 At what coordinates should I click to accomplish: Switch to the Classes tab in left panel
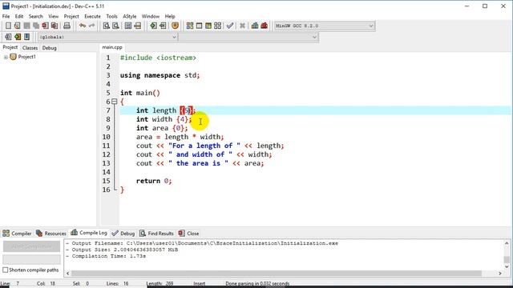(x=30, y=48)
